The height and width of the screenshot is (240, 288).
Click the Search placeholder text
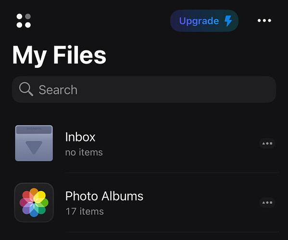tap(58, 90)
